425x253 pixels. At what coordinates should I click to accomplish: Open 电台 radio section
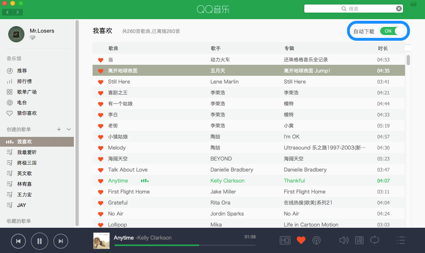tap(22, 102)
